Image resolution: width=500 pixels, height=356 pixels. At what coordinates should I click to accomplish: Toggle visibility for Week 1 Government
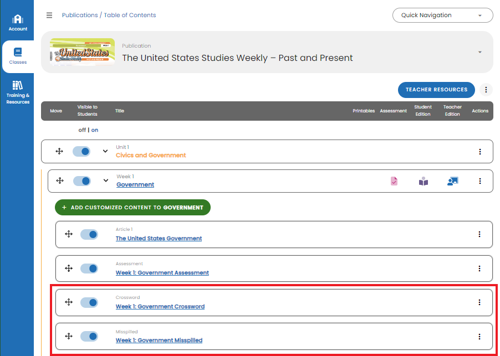point(82,181)
